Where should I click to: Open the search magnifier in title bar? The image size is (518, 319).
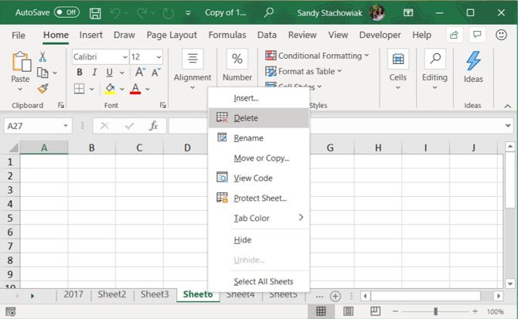click(x=269, y=13)
